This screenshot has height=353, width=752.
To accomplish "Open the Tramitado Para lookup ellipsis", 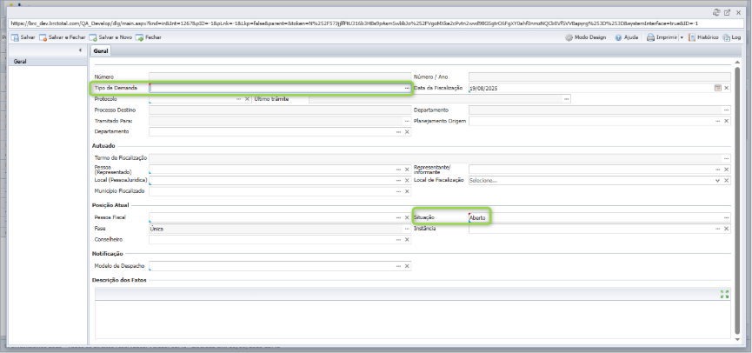I will (407, 121).
